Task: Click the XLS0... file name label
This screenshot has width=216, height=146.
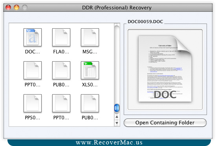Action: click(x=90, y=85)
